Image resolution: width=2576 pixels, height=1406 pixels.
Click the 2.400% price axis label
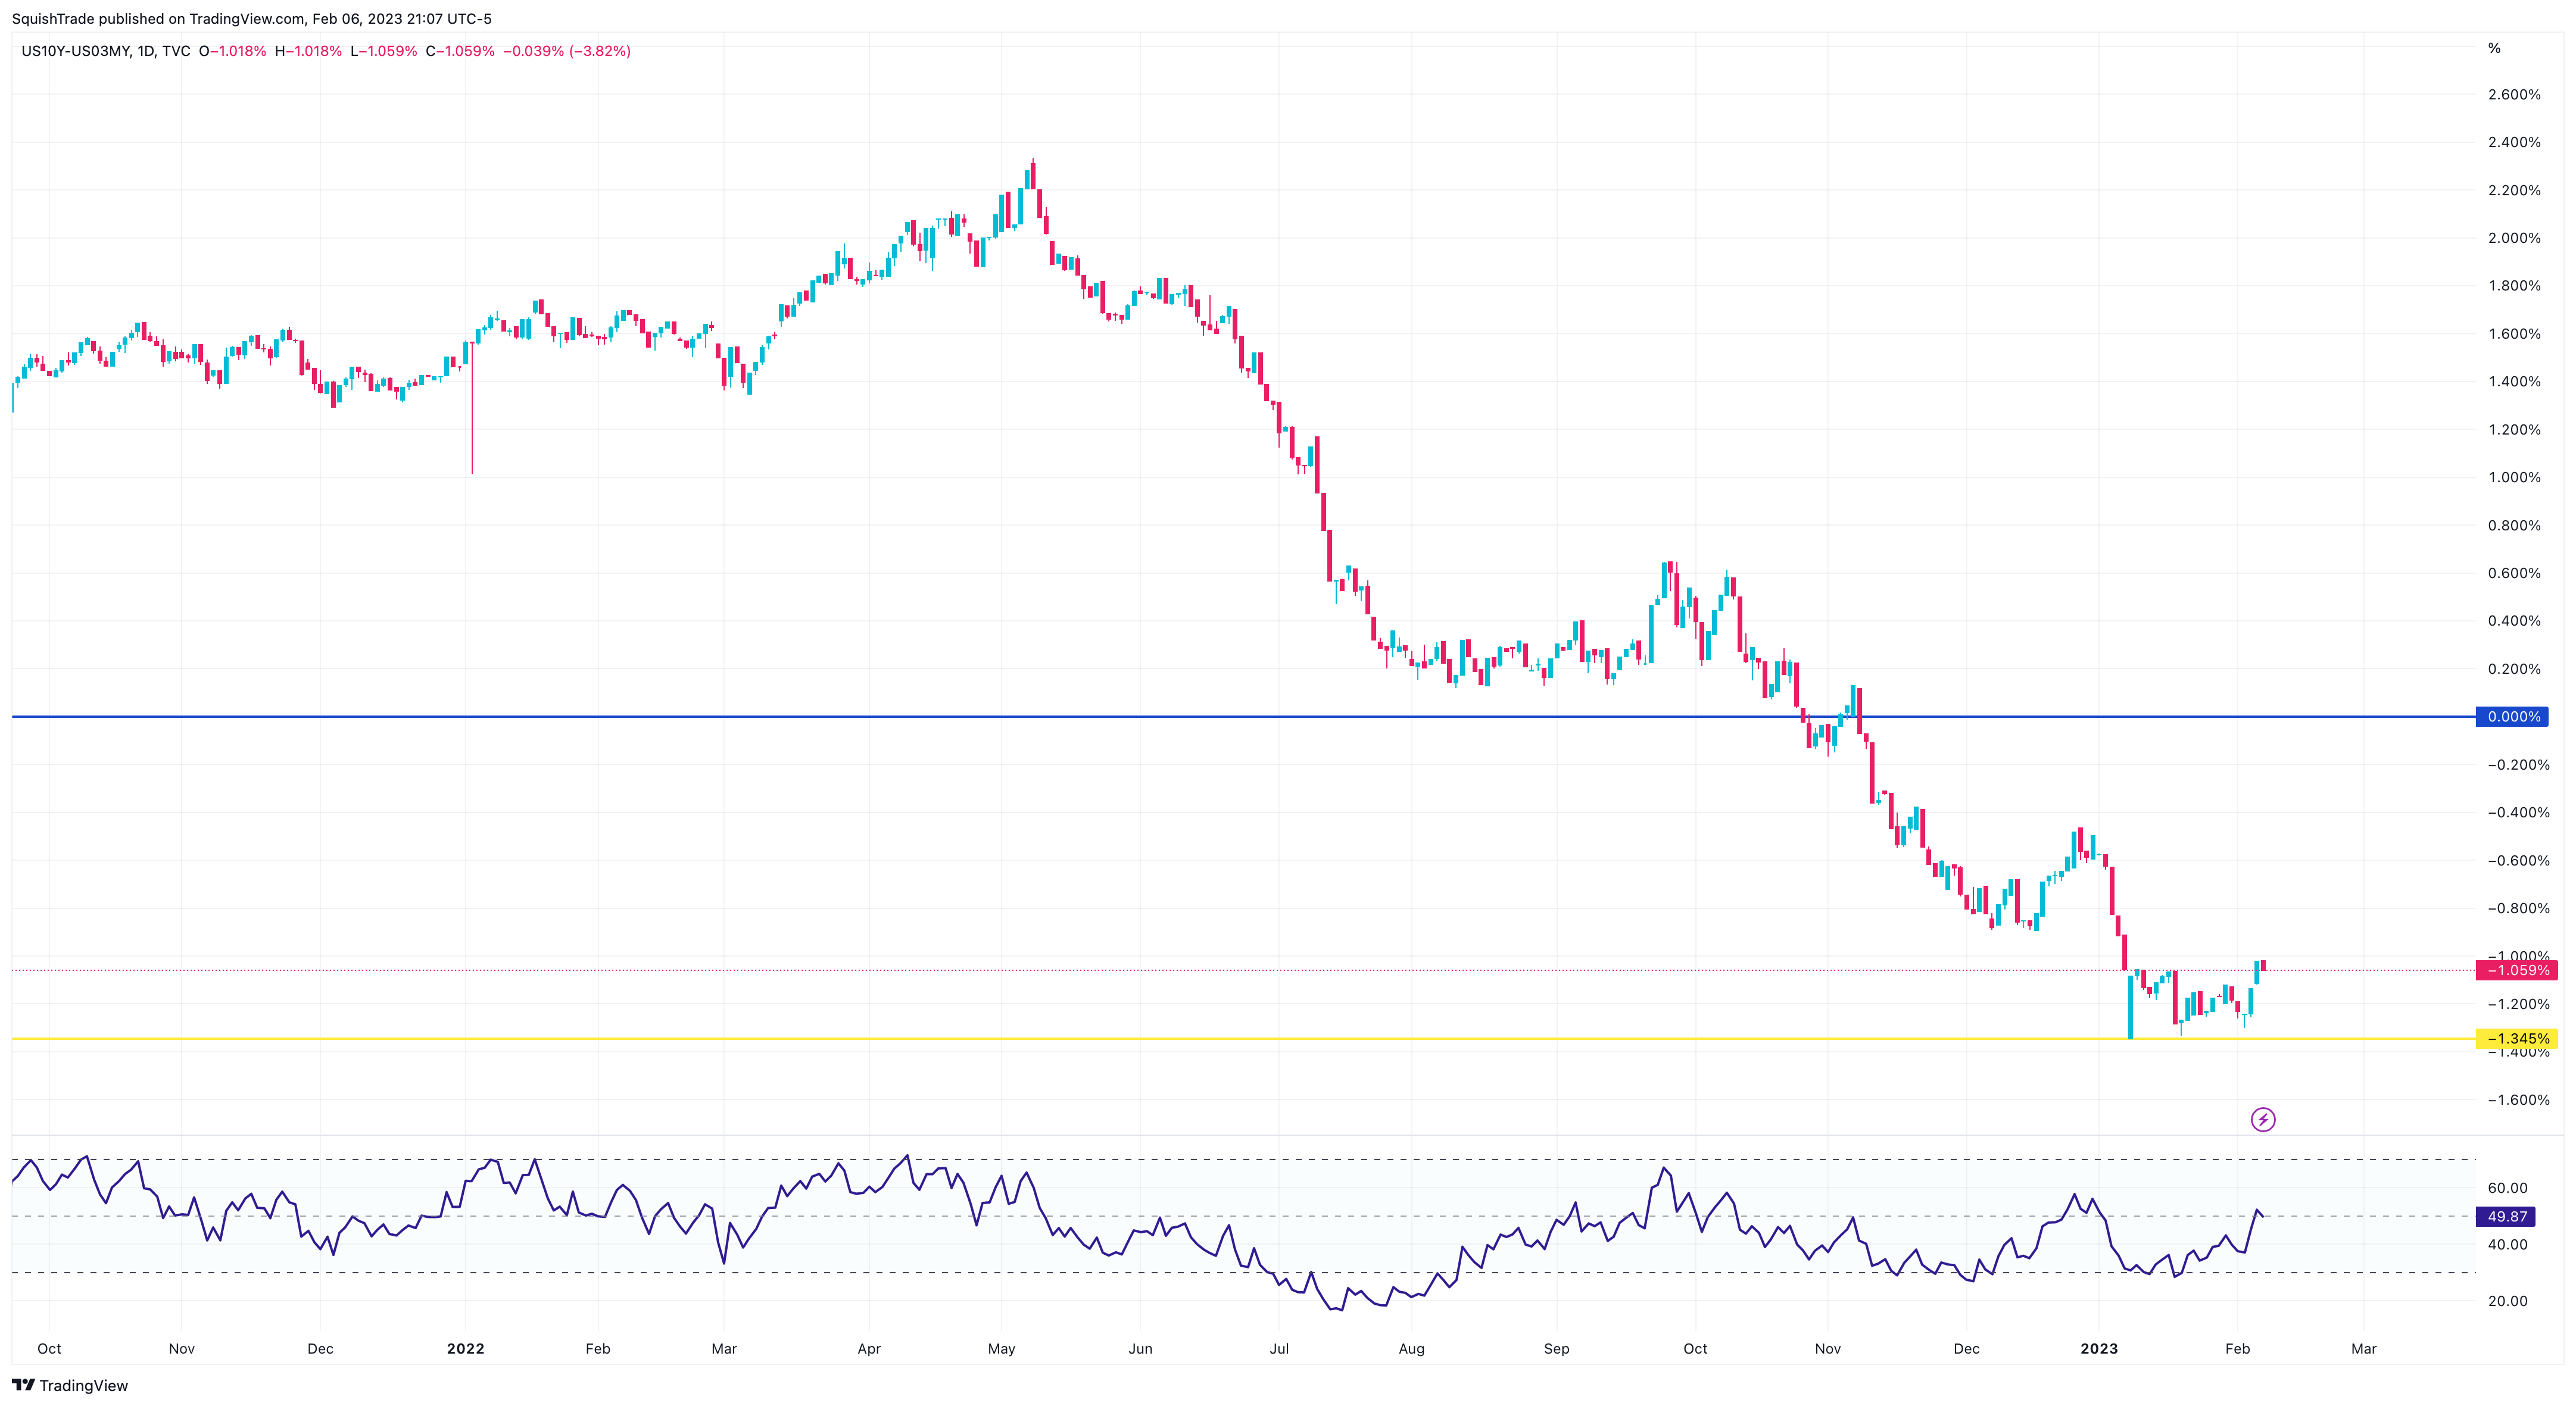(2514, 142)
